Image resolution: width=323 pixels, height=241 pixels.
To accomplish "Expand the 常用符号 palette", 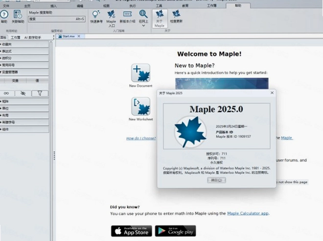I will click(x=24, y=65).
